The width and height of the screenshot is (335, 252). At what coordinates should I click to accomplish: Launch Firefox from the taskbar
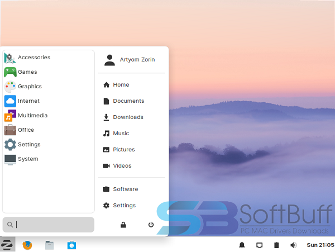[x=27, y=245]
